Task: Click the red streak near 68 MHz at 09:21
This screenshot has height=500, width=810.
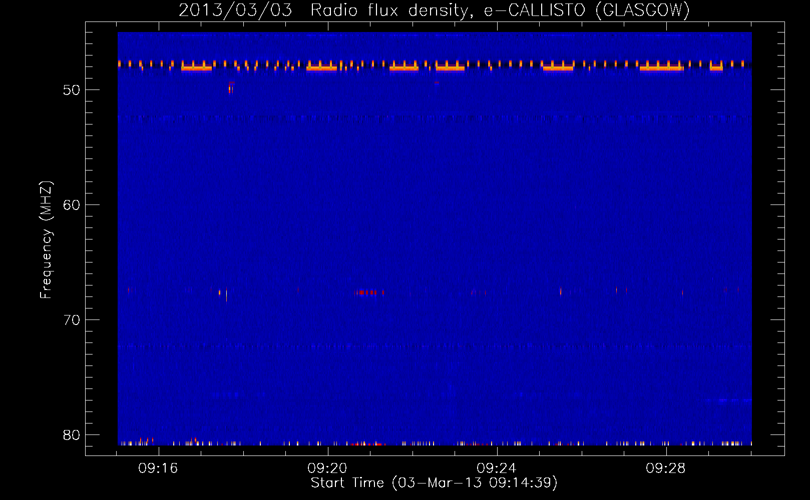Action: 369,292
